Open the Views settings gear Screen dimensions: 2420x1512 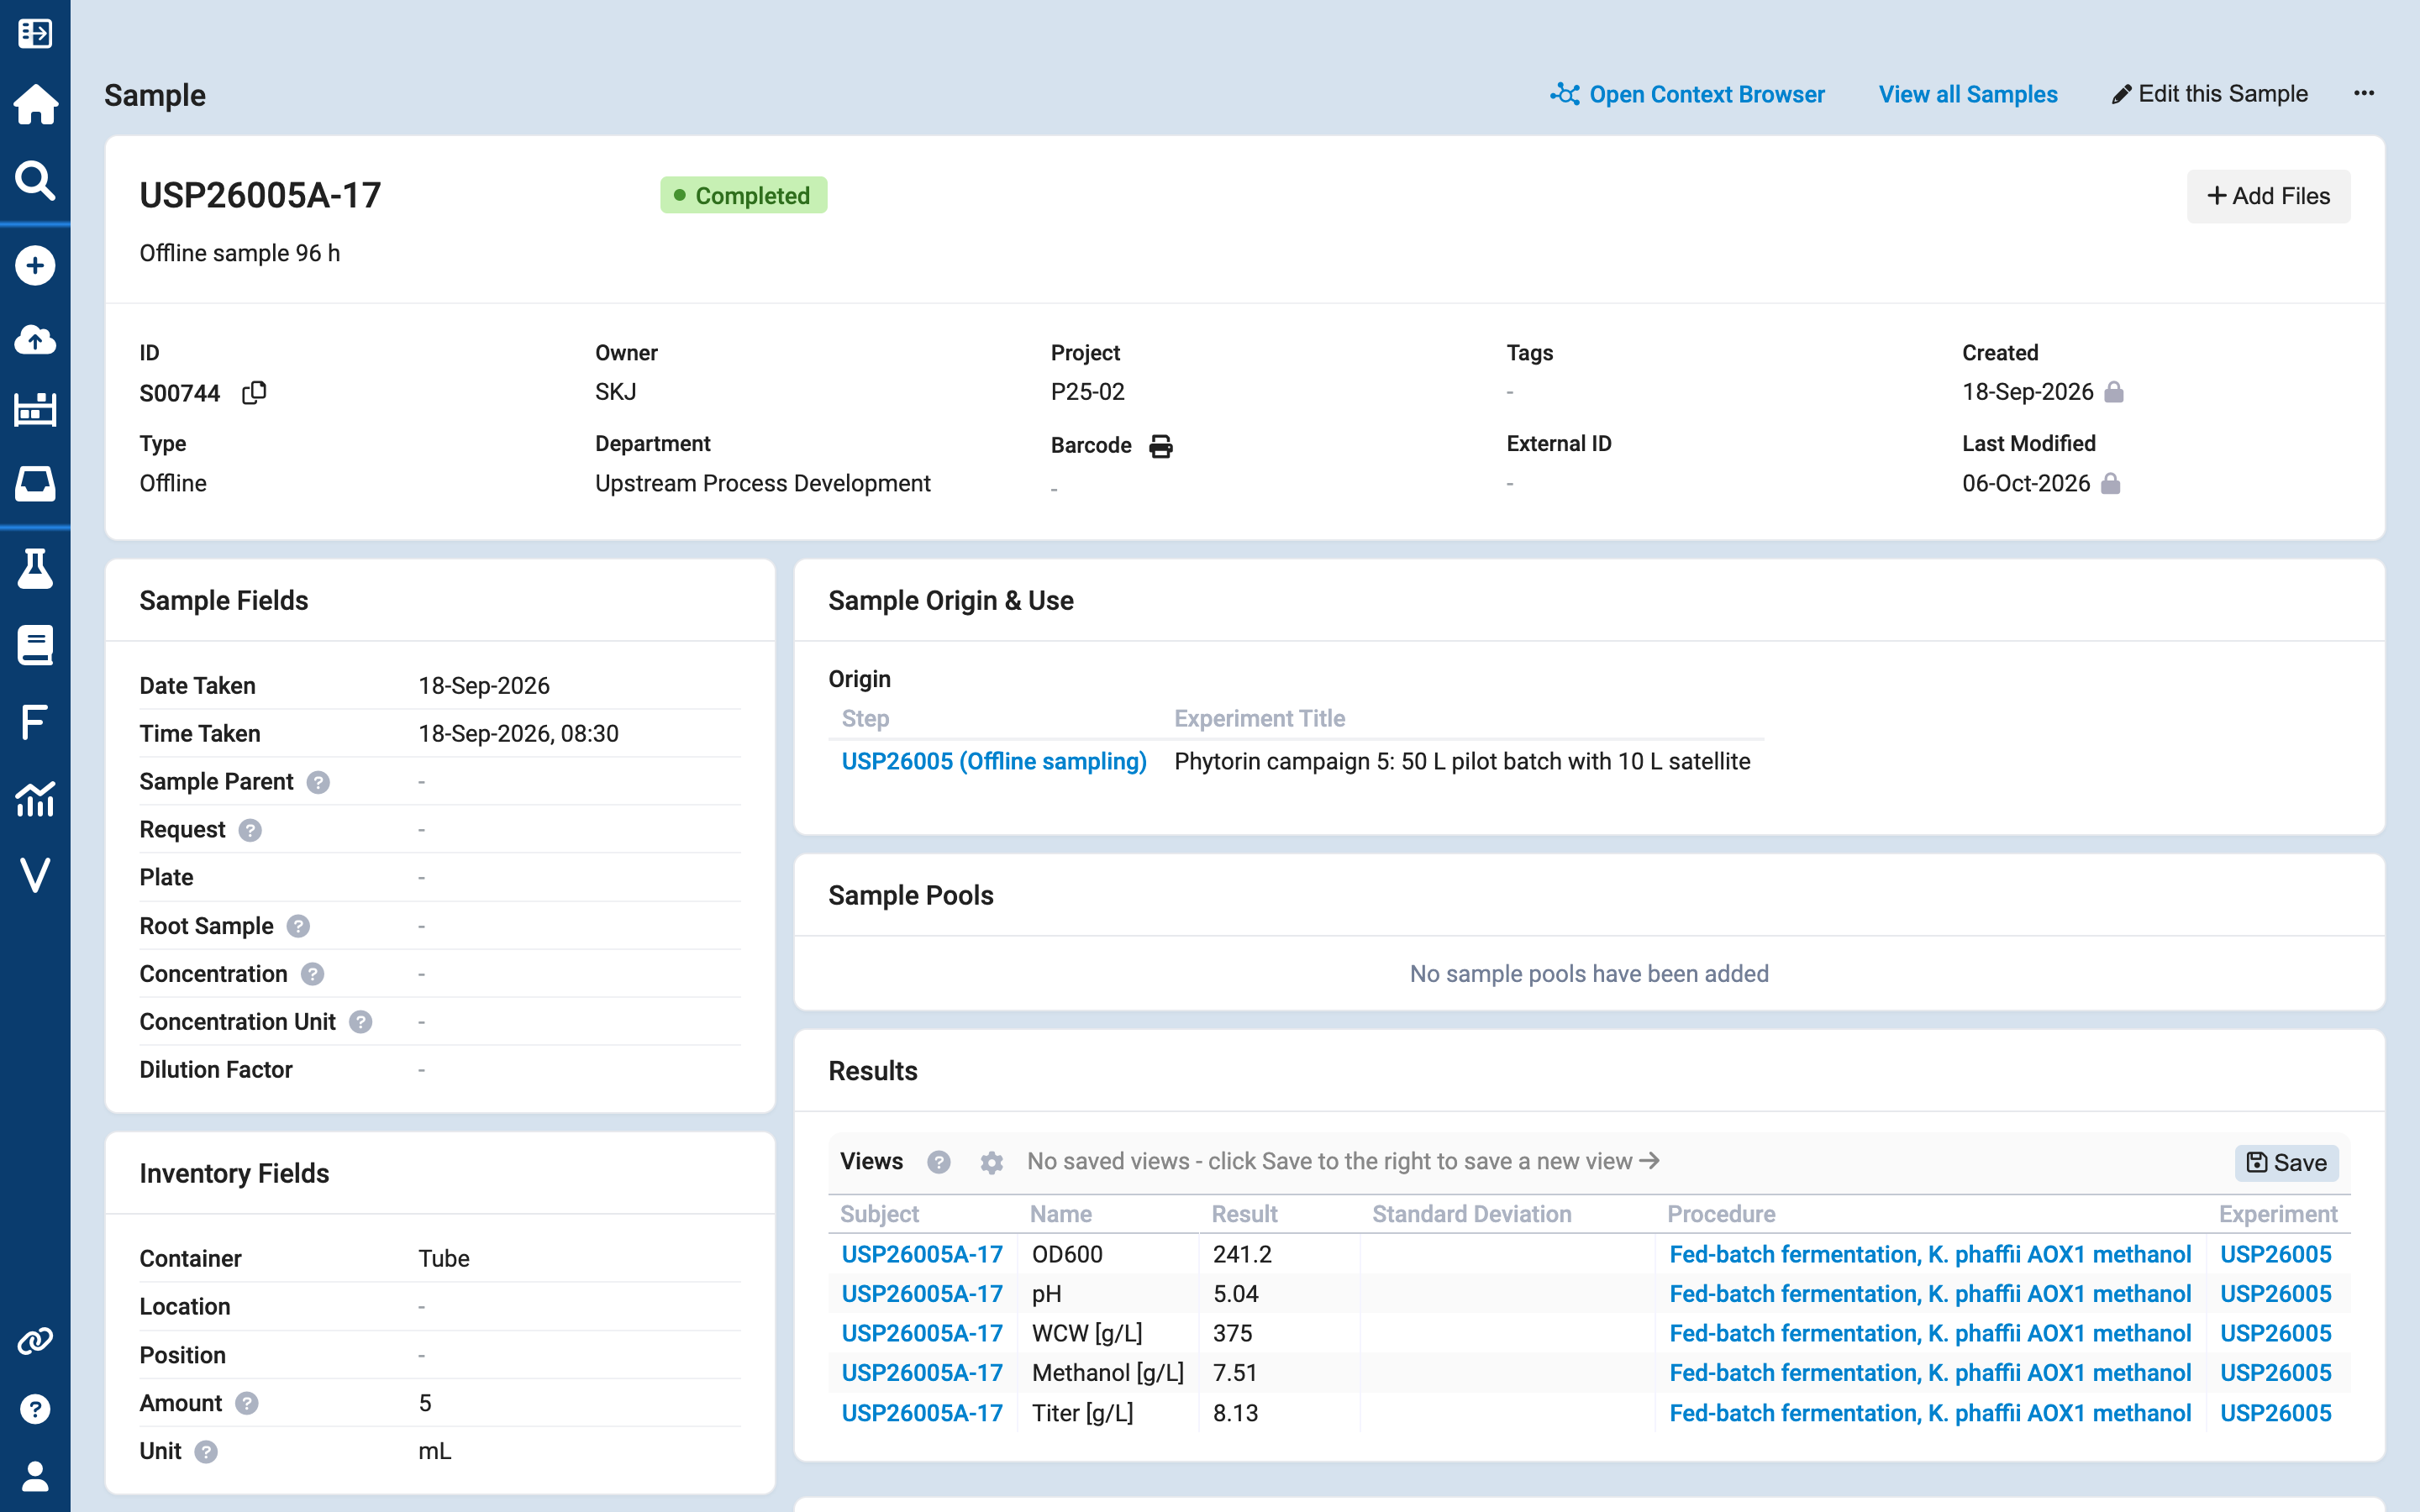pyautogui.click(x=991, y=1162)
